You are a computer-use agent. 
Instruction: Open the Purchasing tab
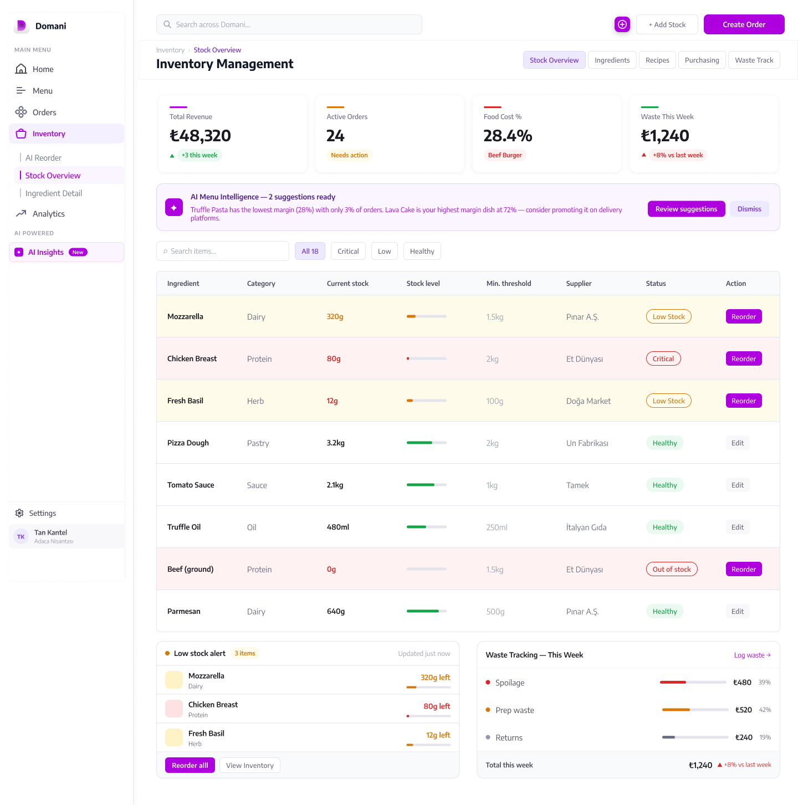click(x=702, y=60)
